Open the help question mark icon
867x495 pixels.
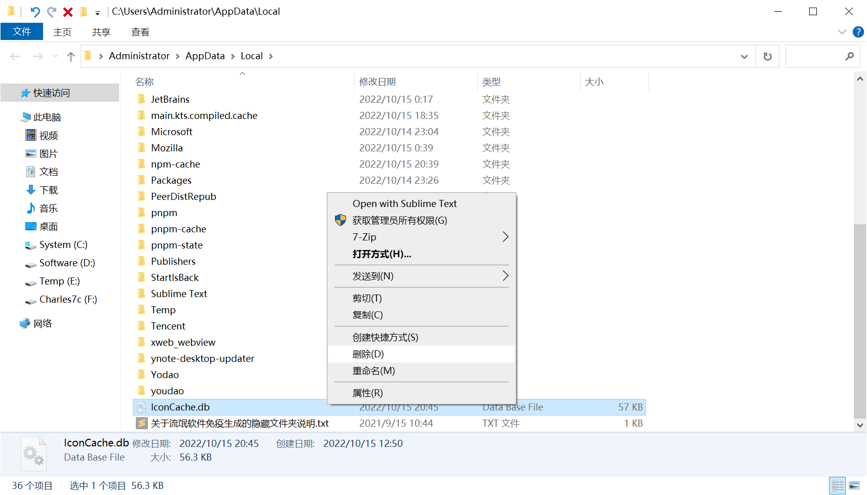coord(858,32)
